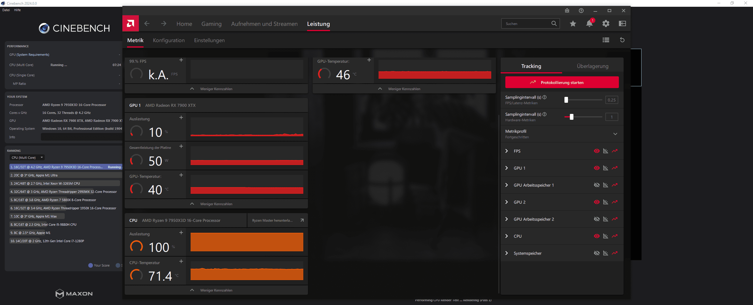Image resolution: width=753 pixels, height=305 pixels.
Task: Expand the GPU Arbeitsspeicher 1 row
Action: [507, 185]
